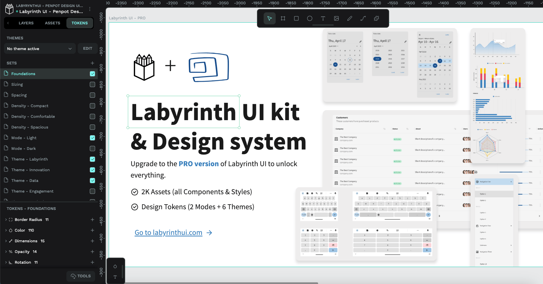Open file options three-dot menu
The height and width of the screenshot is (284, 543).
[90, 9]
